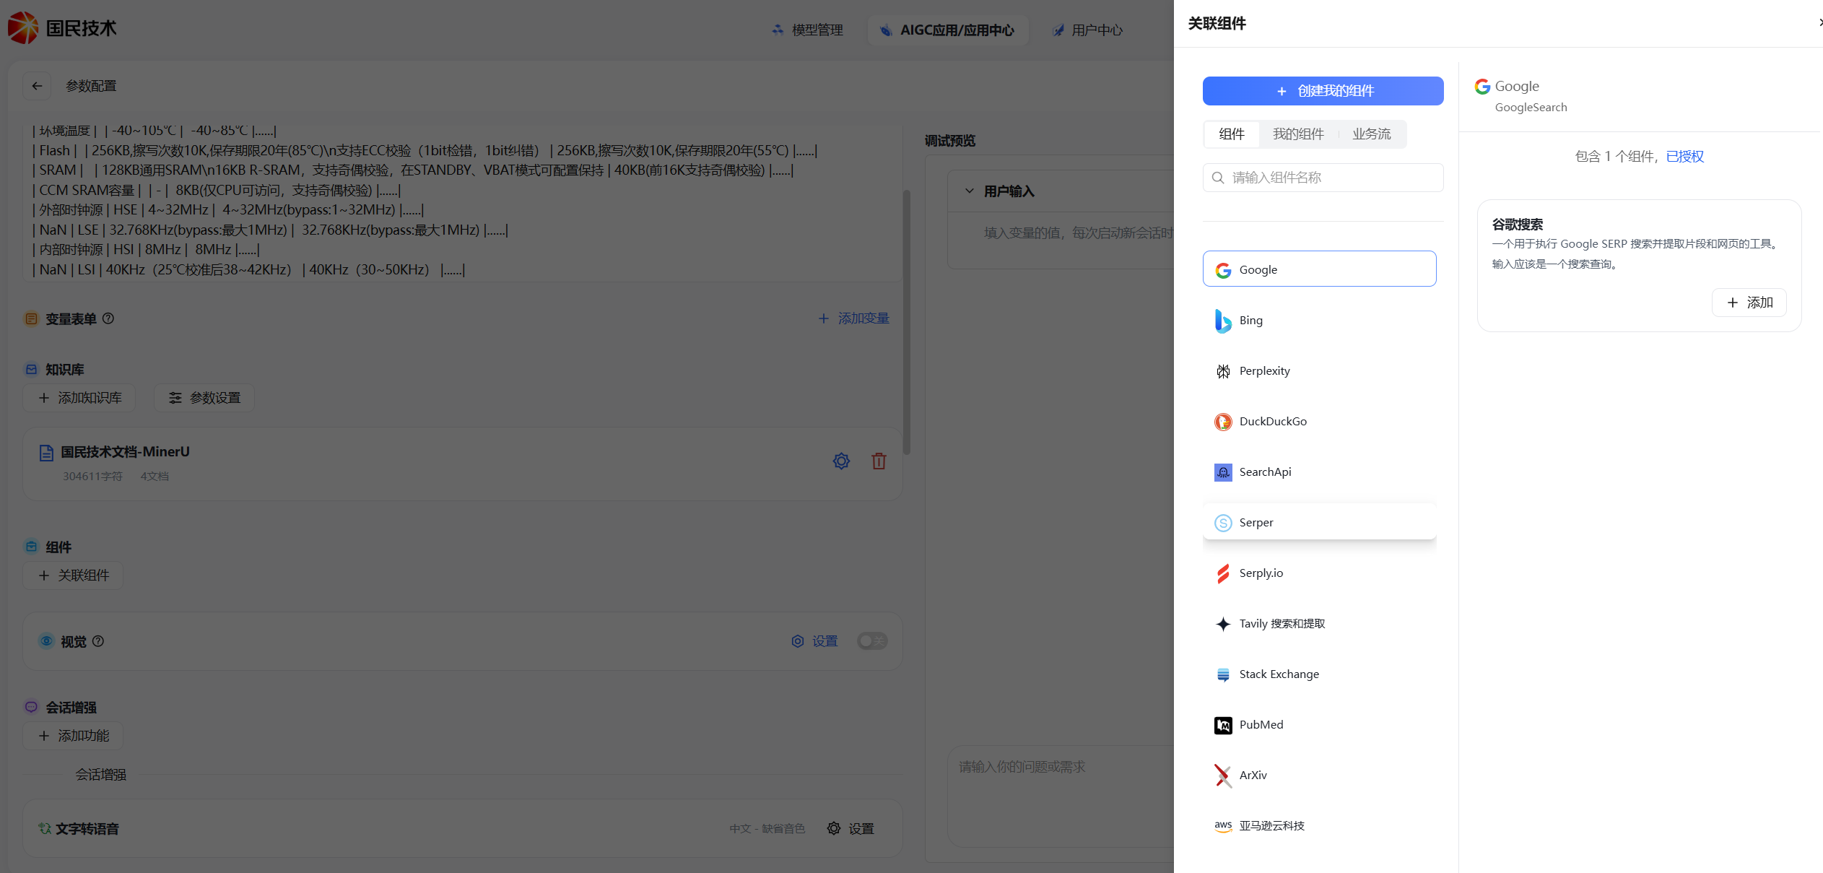Click the 添加知识库 button

pos(79,398)
